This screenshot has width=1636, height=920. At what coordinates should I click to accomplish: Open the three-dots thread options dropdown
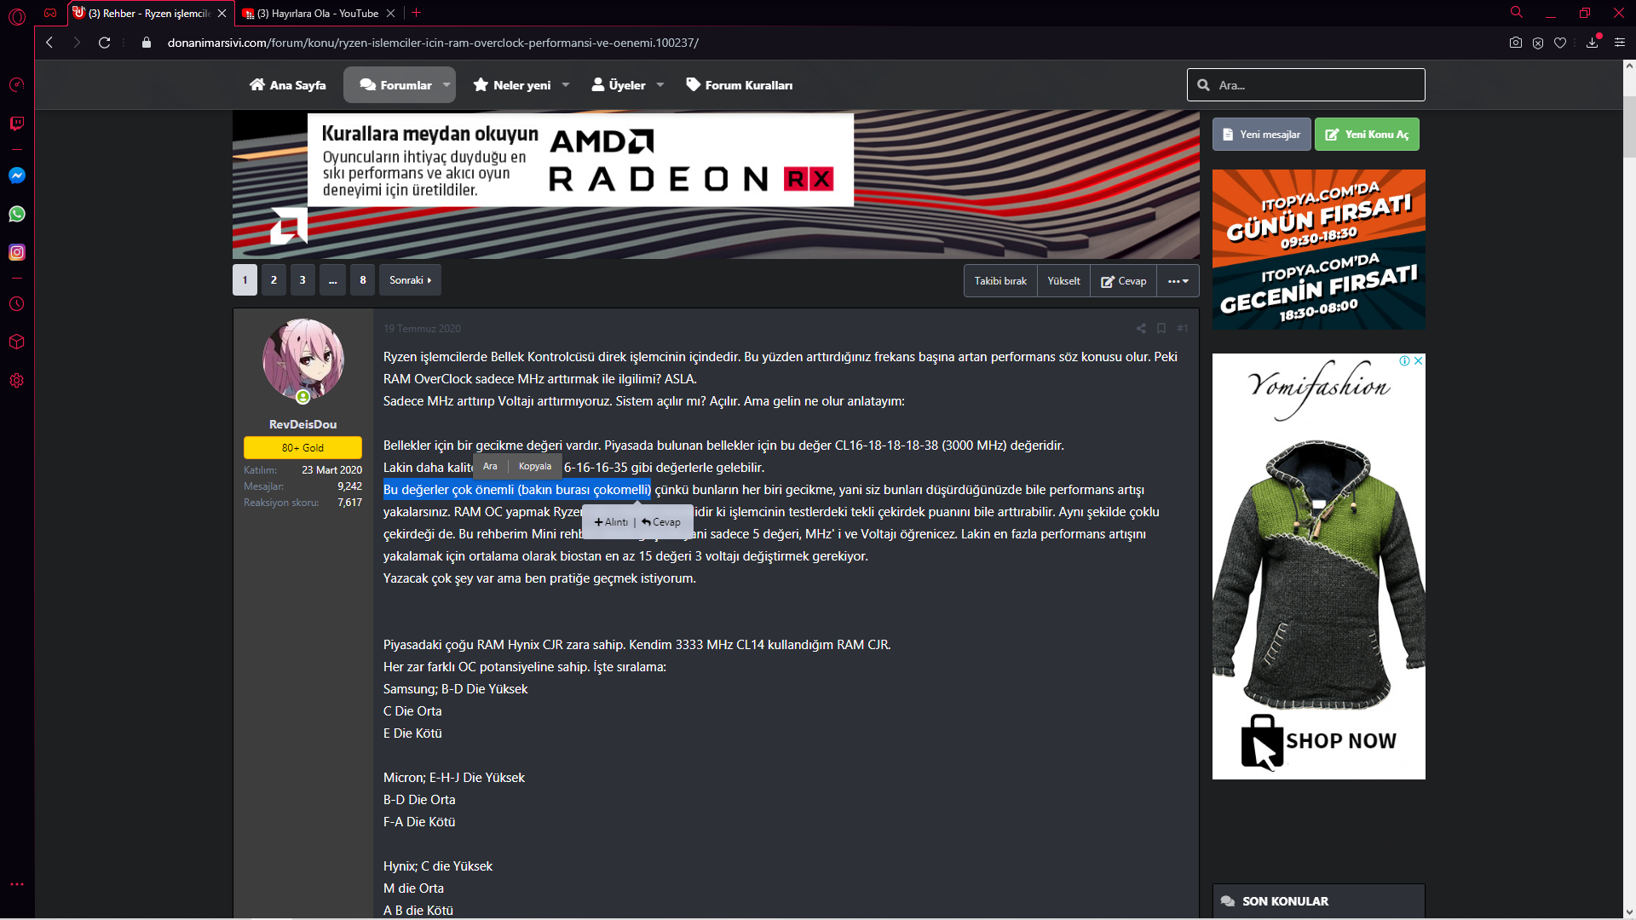click(1178, 280)
